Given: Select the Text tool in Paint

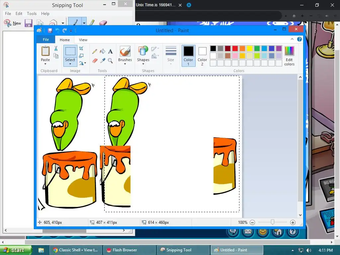Looking at the screenshot, I should pyautogui.click(x=110, y=51).
